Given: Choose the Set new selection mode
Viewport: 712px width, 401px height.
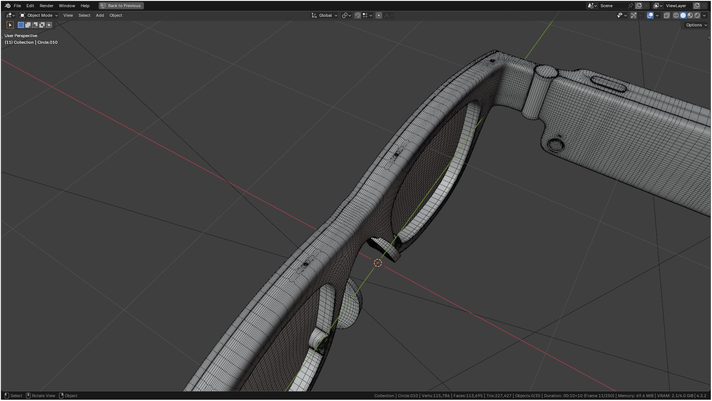Looking at the screenshot, I should [x=21, y=25].
